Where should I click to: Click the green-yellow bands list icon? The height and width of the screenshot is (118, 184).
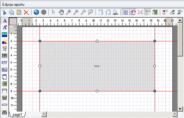155,12
